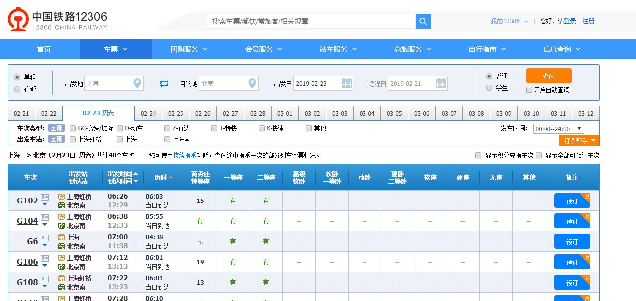Click the ticket search input field
The height and width of the screenshot is (301, 636).
click(308, 21)
